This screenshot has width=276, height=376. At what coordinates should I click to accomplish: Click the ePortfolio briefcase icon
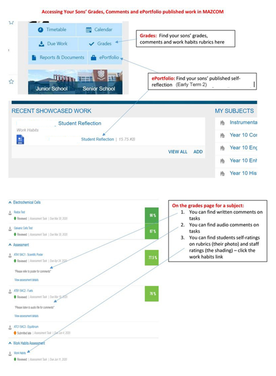pos(93,58)
